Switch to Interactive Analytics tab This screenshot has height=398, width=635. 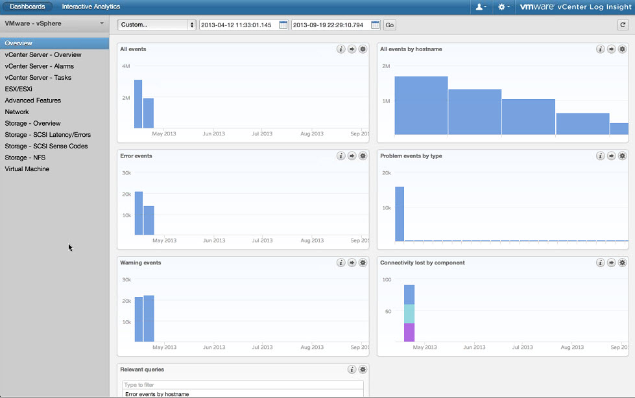coord(91,6)
